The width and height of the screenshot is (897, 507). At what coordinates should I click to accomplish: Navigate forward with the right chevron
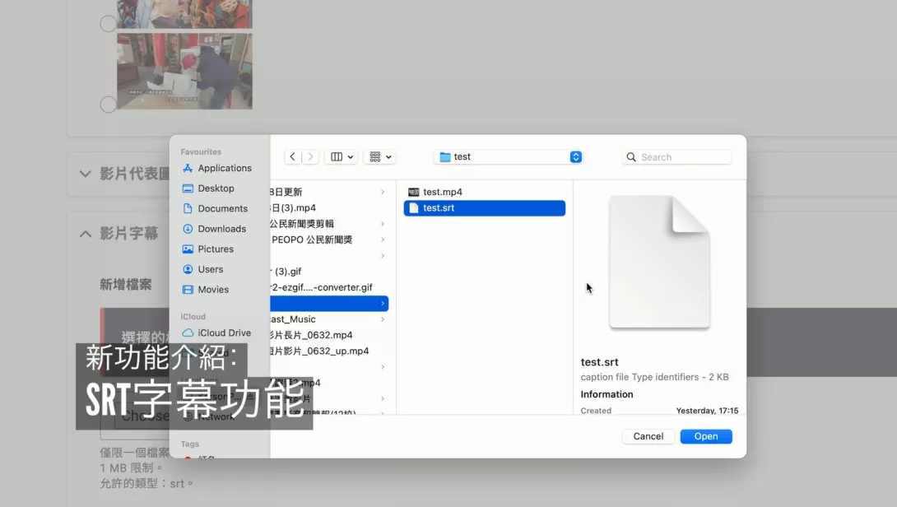point(310,157)
